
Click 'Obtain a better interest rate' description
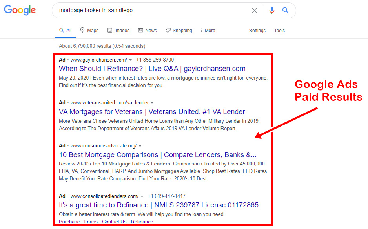142,214
